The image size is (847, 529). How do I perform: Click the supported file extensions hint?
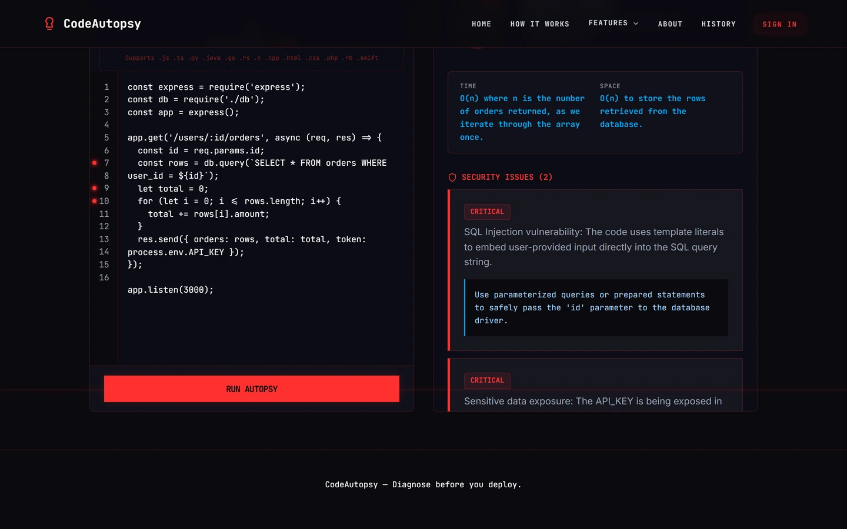[x=252, y=58]
